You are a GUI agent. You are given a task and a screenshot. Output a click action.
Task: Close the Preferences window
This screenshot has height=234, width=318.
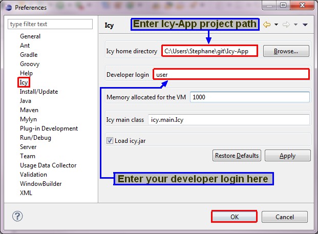tap(302, 5)
